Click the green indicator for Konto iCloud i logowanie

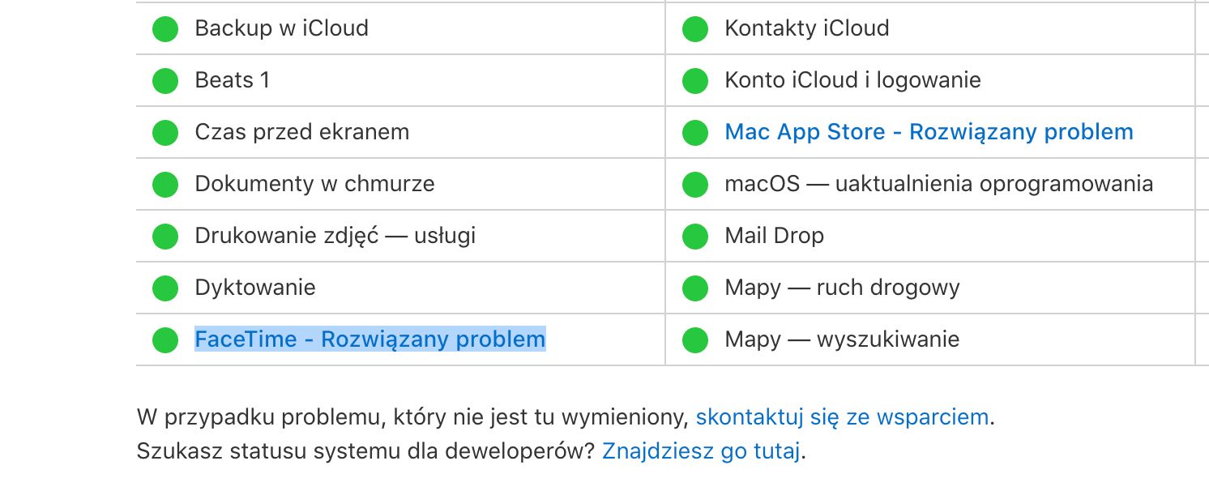(694, 80)
